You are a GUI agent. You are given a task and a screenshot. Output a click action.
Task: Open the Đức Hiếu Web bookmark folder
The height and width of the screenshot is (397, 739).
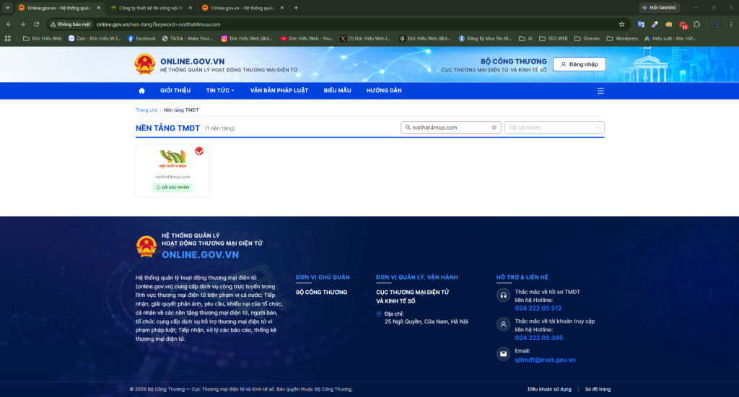(x=43, y=39)
